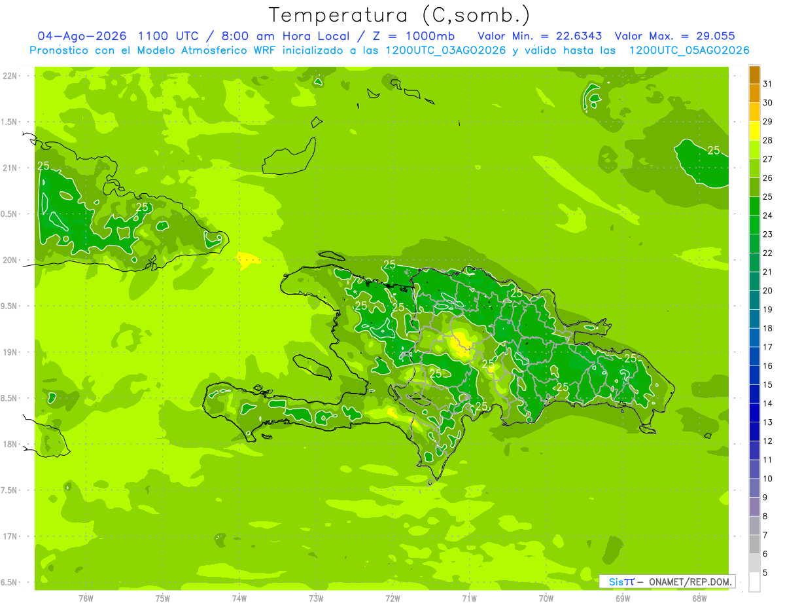785x607 pixels.
Task: Click the "71W" longitude axis label
Action: tap(469, 598)
